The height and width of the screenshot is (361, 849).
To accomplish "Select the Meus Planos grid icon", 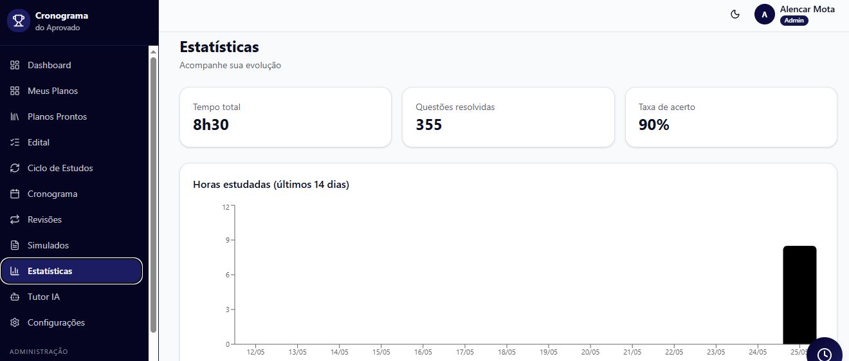I will point(15,91).
